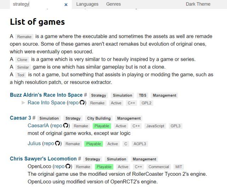Image resolution: width=227 pixels, height=192 pixels.
Task: Click the C language tag on Julius
Action: [x=126, y=144]
